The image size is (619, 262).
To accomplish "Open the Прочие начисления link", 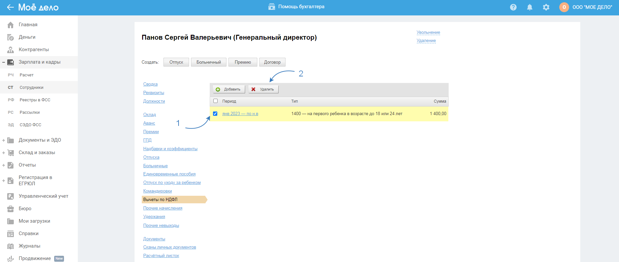I will (x=163, y=208).
